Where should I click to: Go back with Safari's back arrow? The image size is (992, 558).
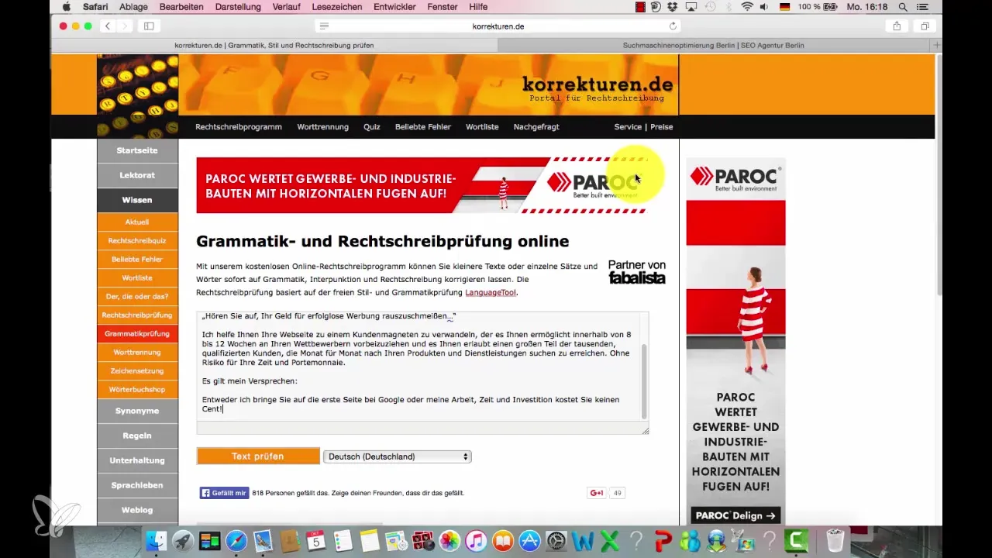click(x=107, y=26)
